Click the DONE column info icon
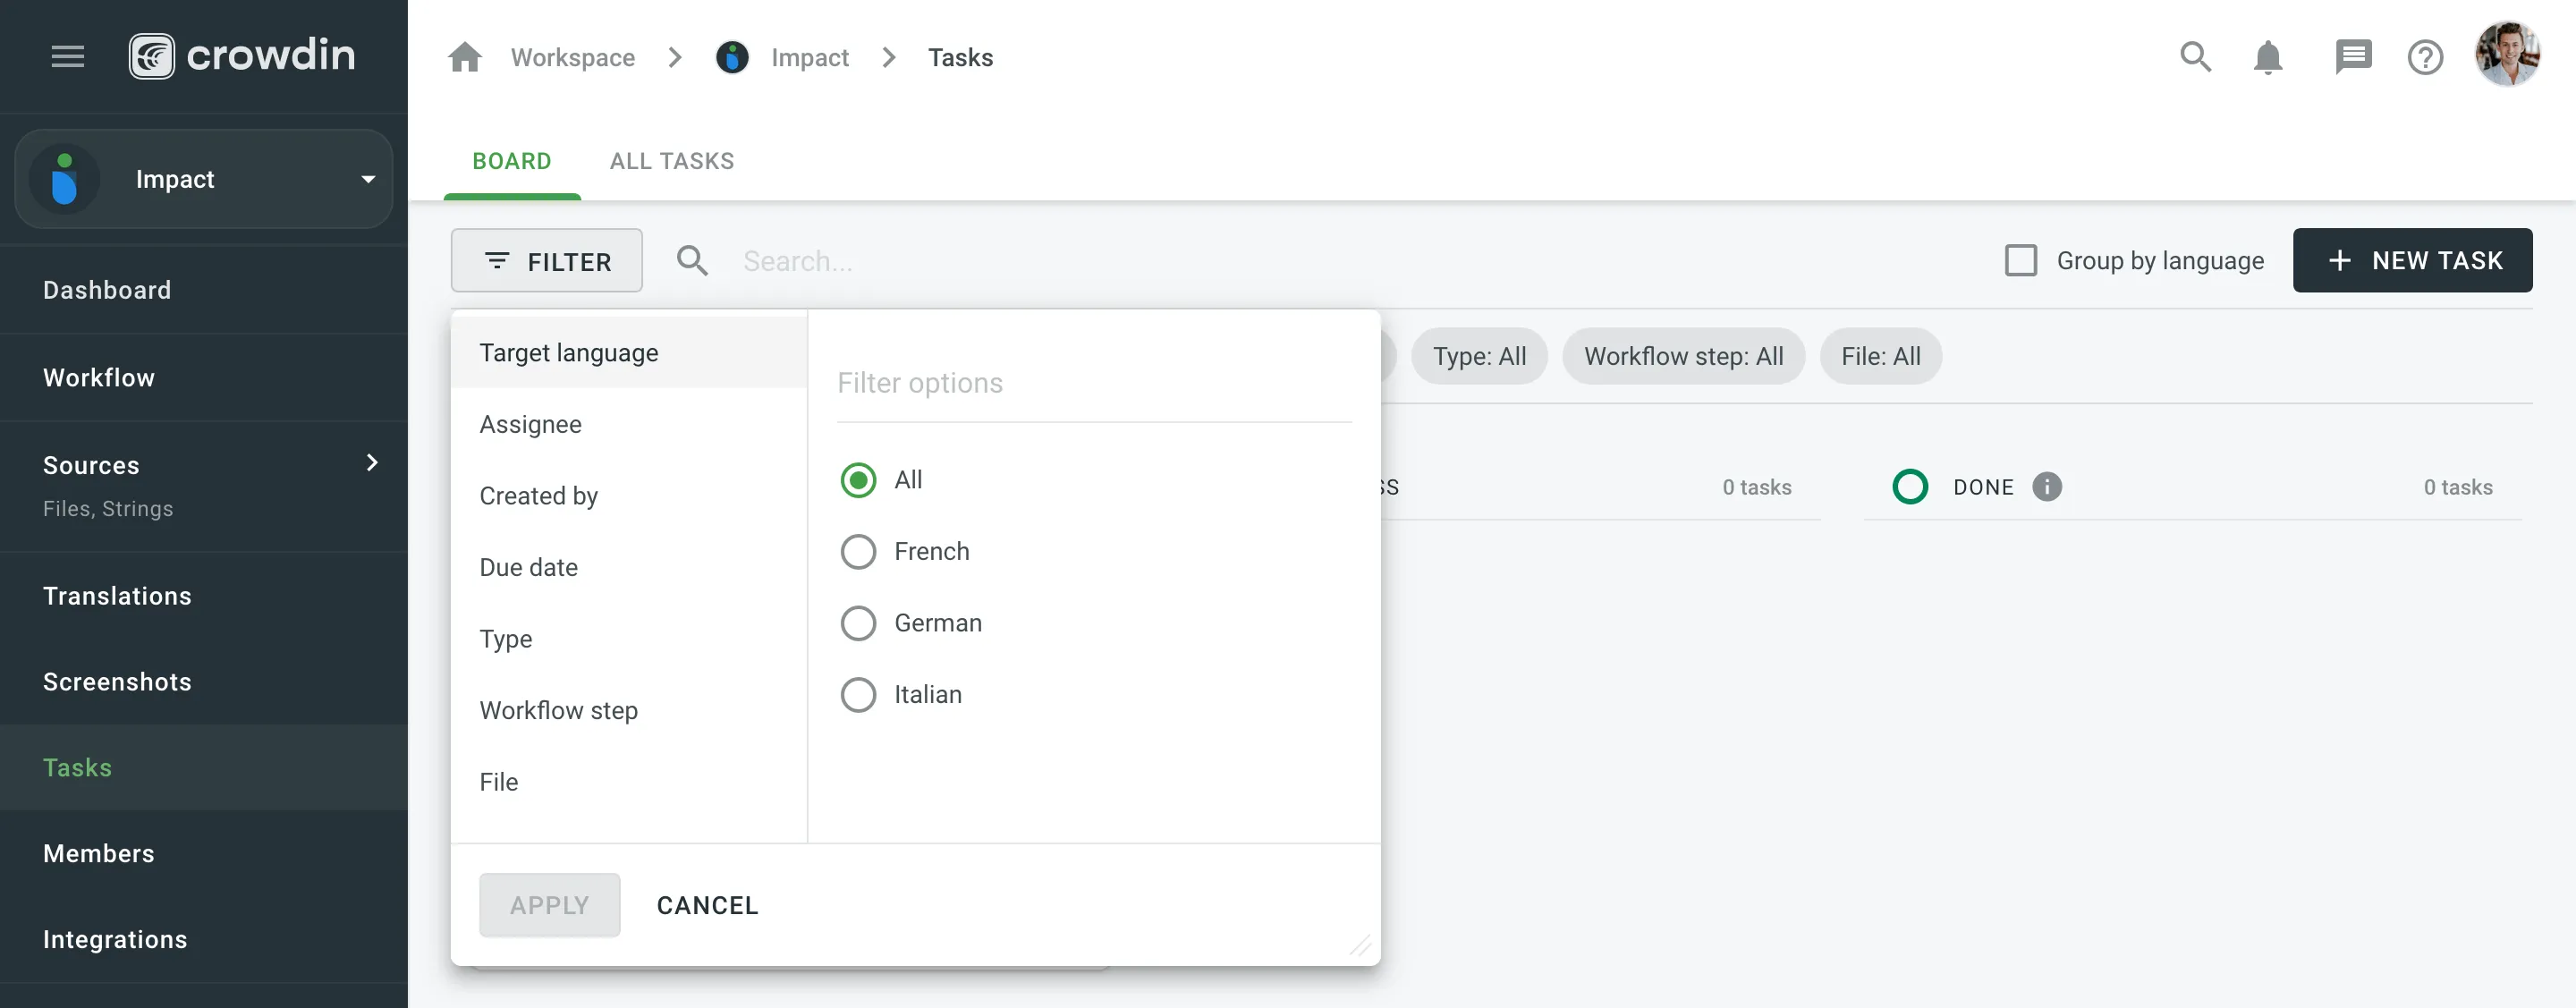The height and width of the screenshot is (1008, 2576). (2047, 487)
